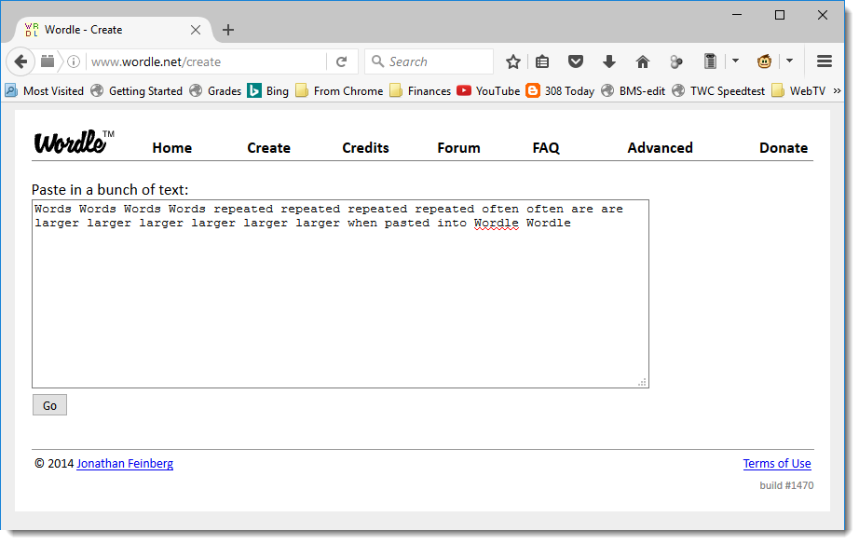The height and width of the screenshot is (544, 859).
Task: Open the Forum page
Action: 458,148
